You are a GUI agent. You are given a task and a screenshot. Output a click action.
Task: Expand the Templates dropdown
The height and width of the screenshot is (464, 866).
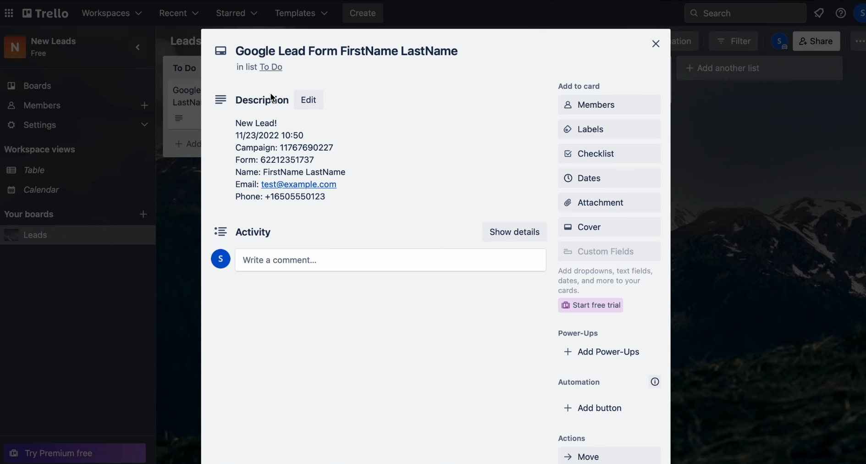click(301, 13)
